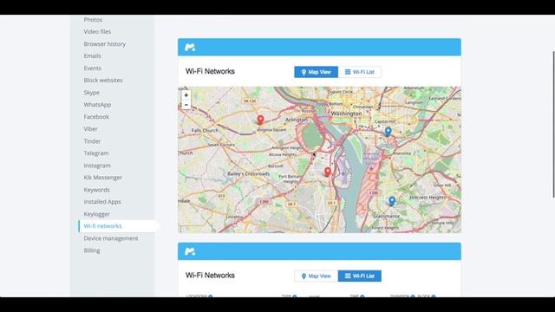Open Installed Apps section
Viewport: 555px width, 312px height.
(x=102, y=202)
